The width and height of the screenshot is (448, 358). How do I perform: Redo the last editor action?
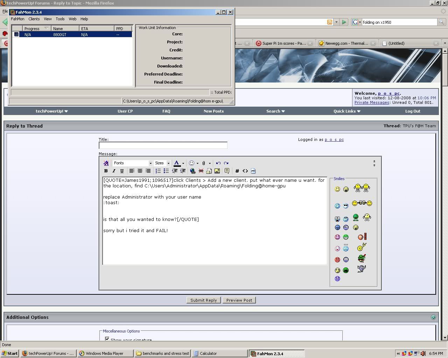[x=226, y=163]
